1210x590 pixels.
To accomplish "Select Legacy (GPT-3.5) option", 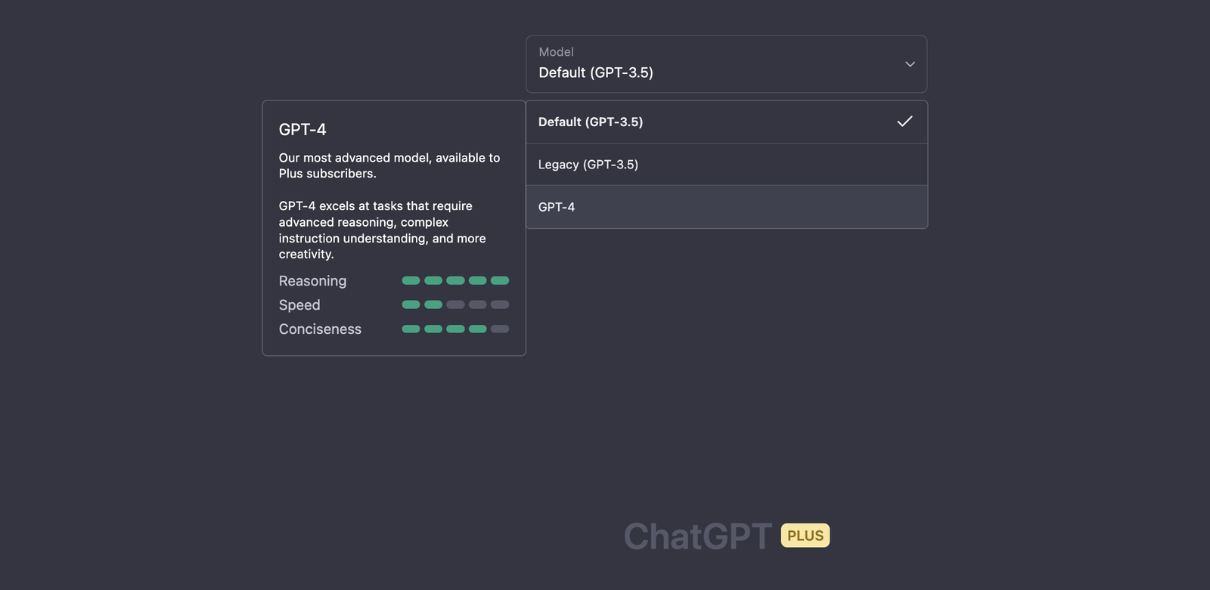I will (x=726, y=165).
